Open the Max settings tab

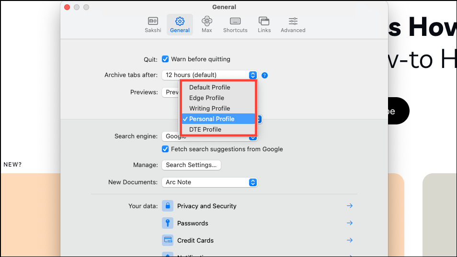point(206,25)
